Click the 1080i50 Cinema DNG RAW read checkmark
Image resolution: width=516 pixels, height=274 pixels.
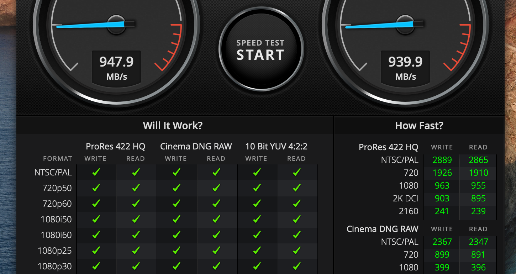coord(216,220)
